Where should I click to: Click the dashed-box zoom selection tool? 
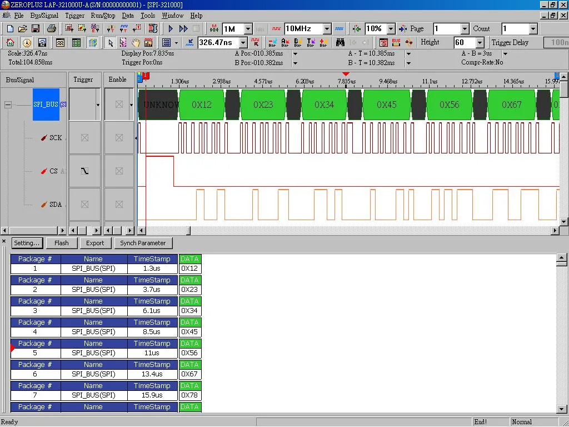tap(123, 42)
